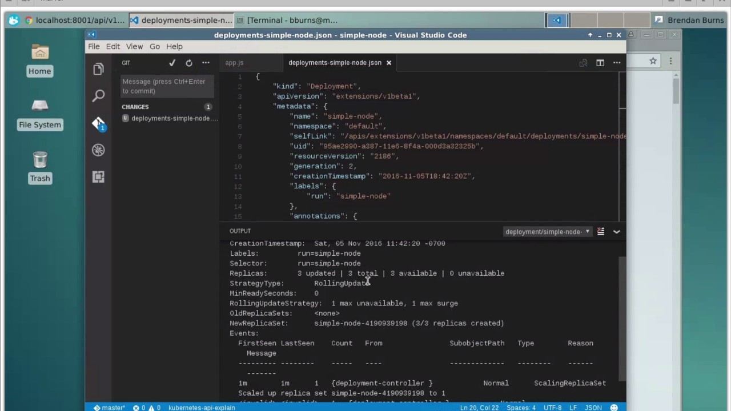731x411 pixels.
Task: Open the Search view in the activity bar
Action: point(98,95)
